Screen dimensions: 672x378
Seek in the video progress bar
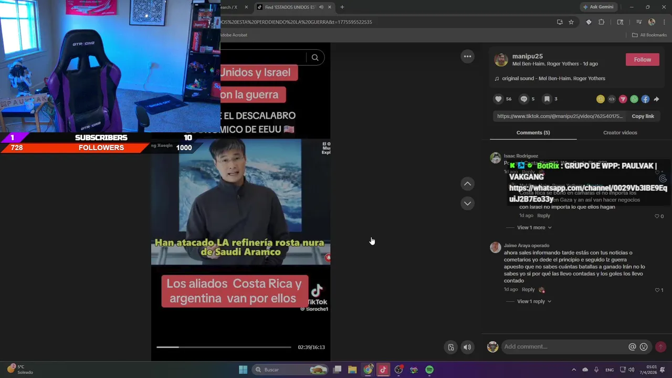(x=224, y=347)
